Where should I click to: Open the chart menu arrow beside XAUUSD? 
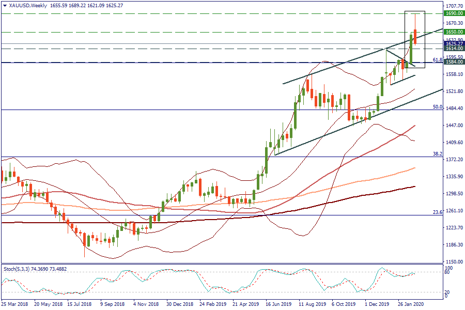5,6
